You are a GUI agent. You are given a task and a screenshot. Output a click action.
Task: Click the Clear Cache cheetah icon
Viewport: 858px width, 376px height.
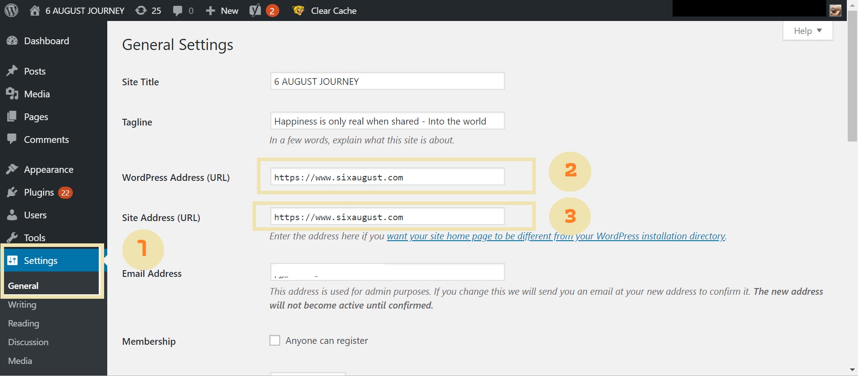click(298, 10)
